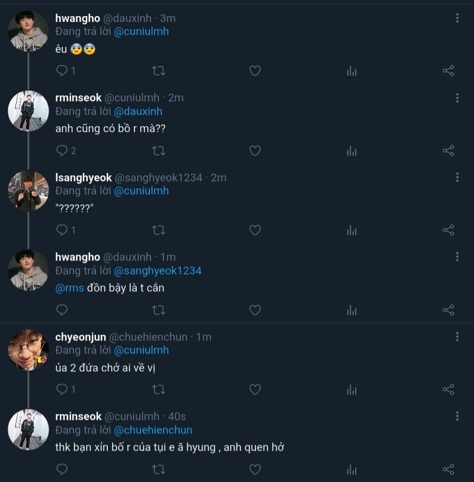The image size is (474, 482).
Task: View analytics for rminseok's "anh cũng có bồ" tweet
Action: 352,151
